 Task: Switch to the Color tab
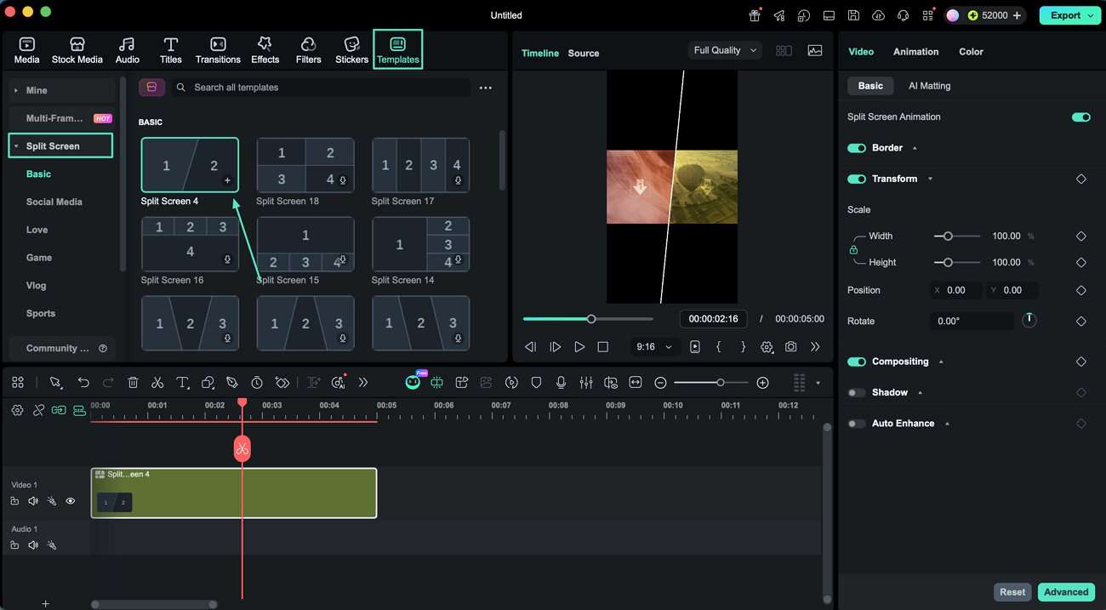point(971,51)
